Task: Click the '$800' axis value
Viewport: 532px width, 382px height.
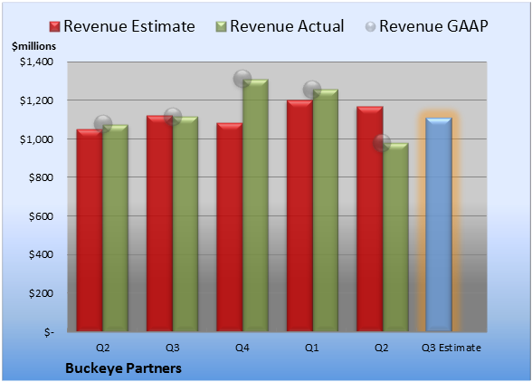Action: tap(41, 177)
